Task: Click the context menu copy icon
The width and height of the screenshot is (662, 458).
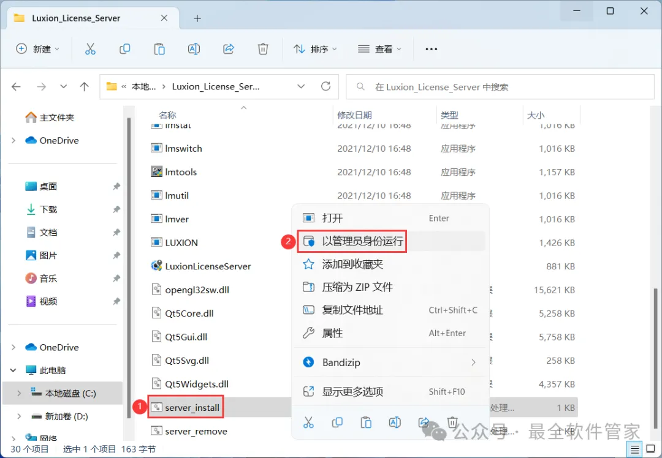Action: [337, 422]
